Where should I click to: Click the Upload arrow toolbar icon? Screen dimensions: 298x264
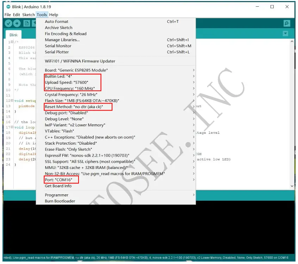(x=17, y=23)
